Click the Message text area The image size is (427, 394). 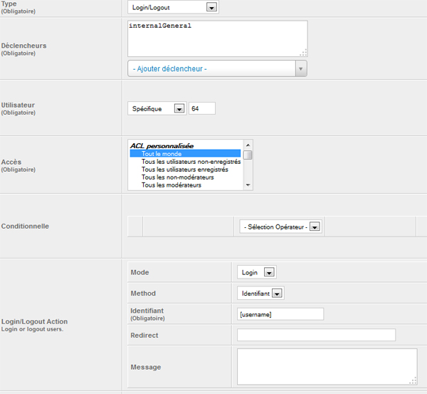pos(327,366)
